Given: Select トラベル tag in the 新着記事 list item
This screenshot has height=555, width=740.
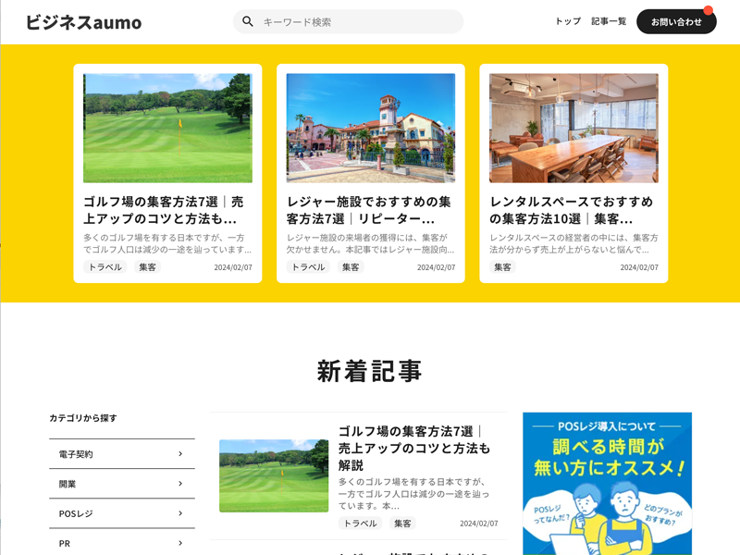Looking at the screenshot, I should (360, 524).
